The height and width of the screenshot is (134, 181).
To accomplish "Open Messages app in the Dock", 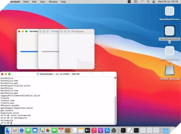I will pos(28,131).
